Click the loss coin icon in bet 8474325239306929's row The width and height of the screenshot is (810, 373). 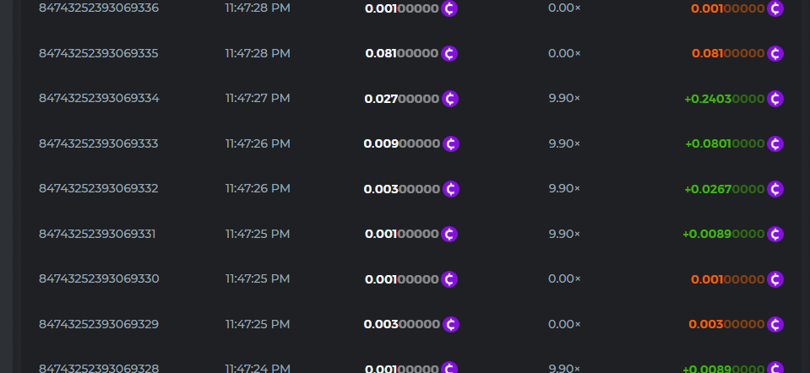775,324
